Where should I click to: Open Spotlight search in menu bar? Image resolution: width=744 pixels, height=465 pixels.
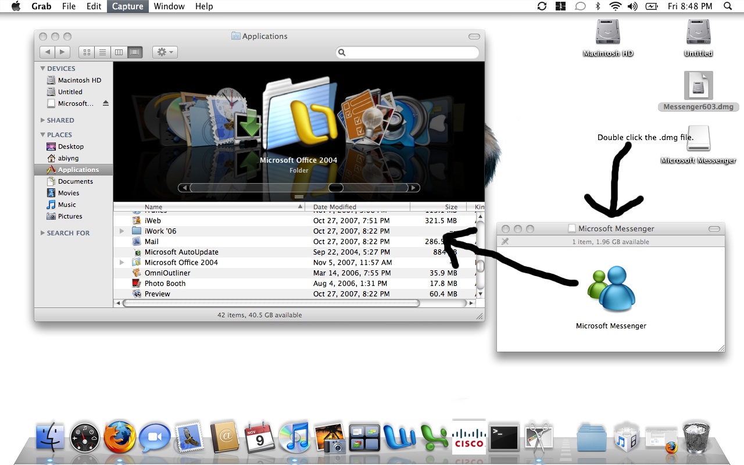coord(728,6)
